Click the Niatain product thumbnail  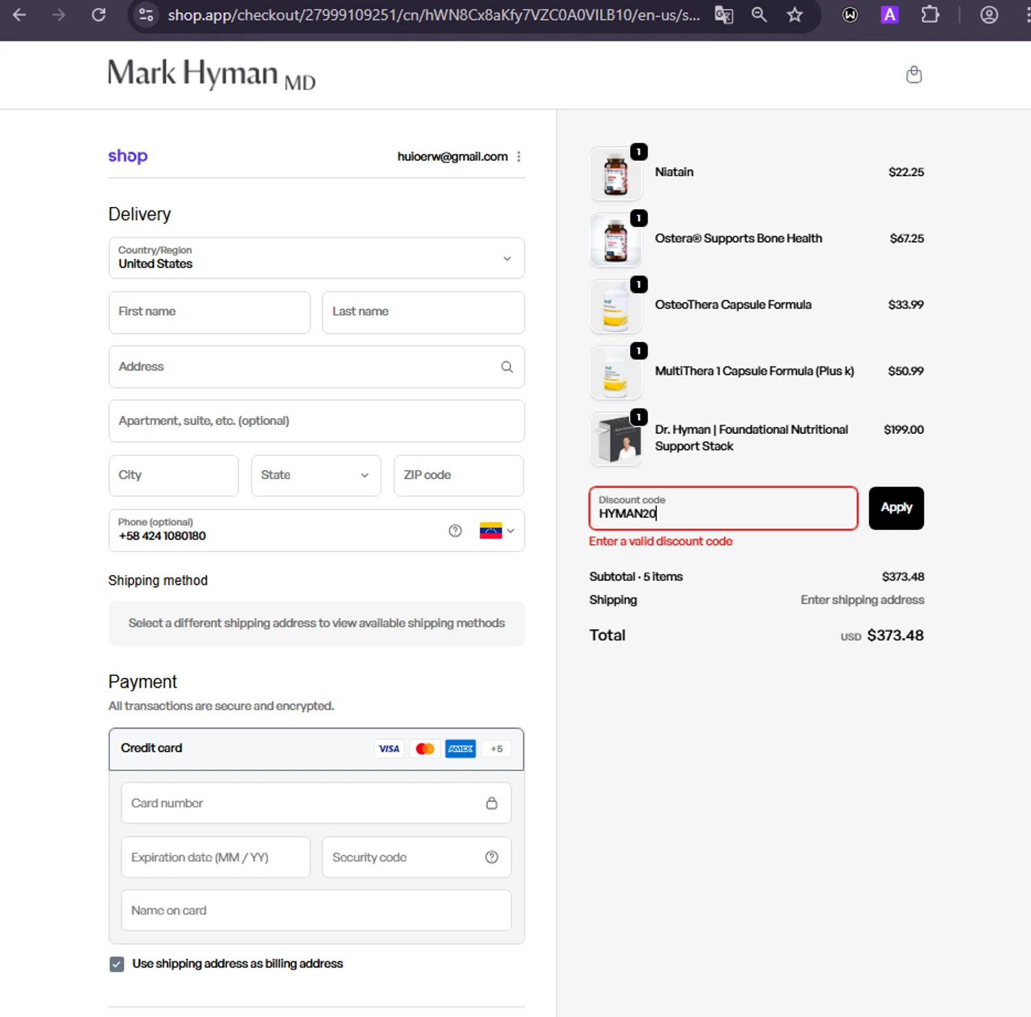(616, 173)
